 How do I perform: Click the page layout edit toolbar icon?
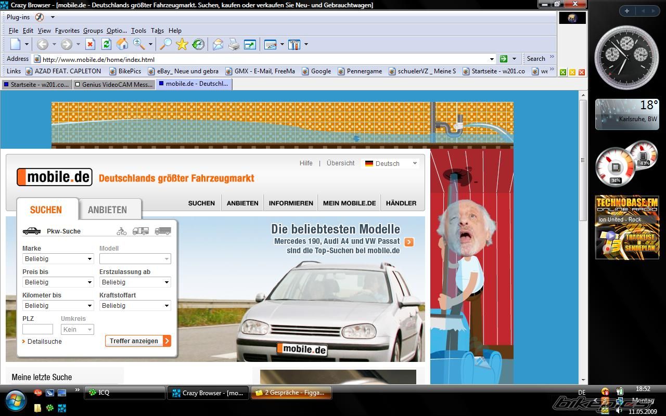271,44
